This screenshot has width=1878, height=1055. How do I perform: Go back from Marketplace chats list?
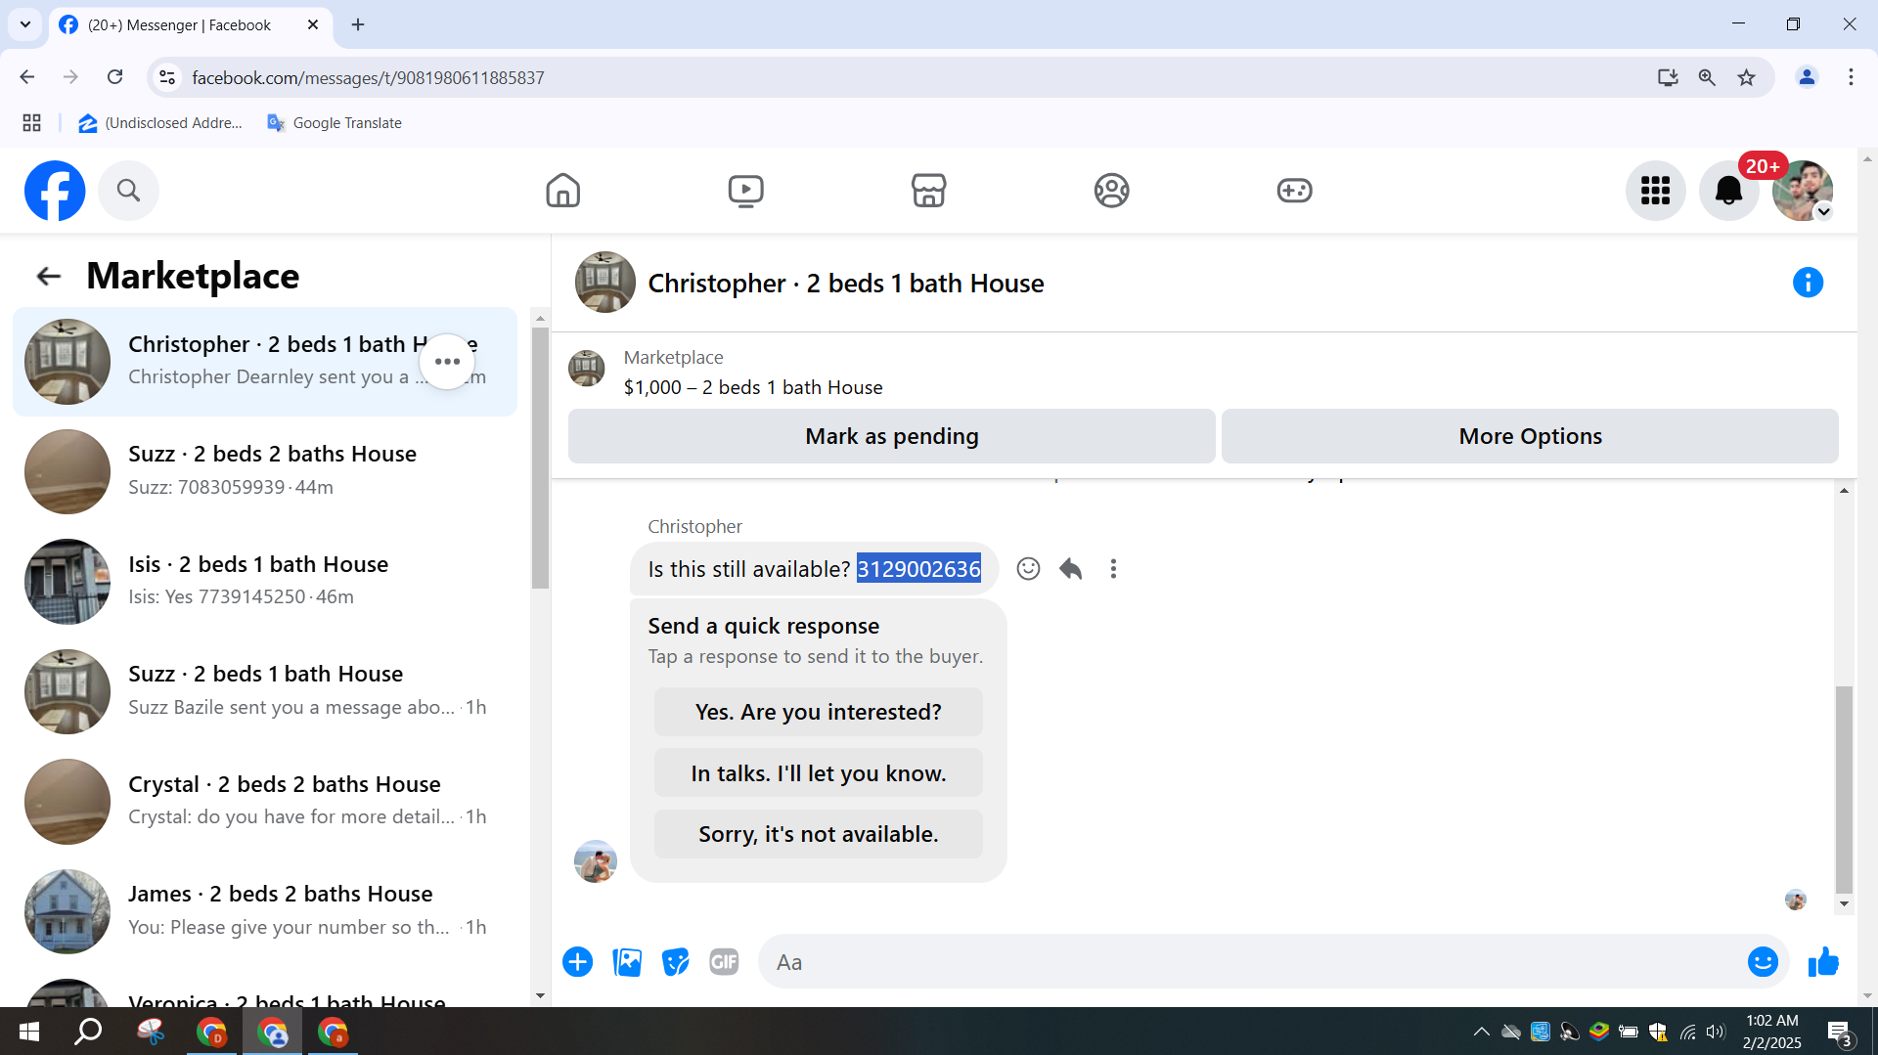(48, 276)
